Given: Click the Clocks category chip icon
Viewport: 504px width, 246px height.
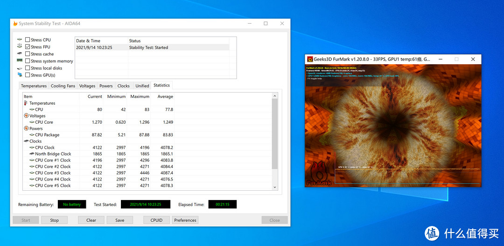Looking at the screenshot, I should pos(26,141).
